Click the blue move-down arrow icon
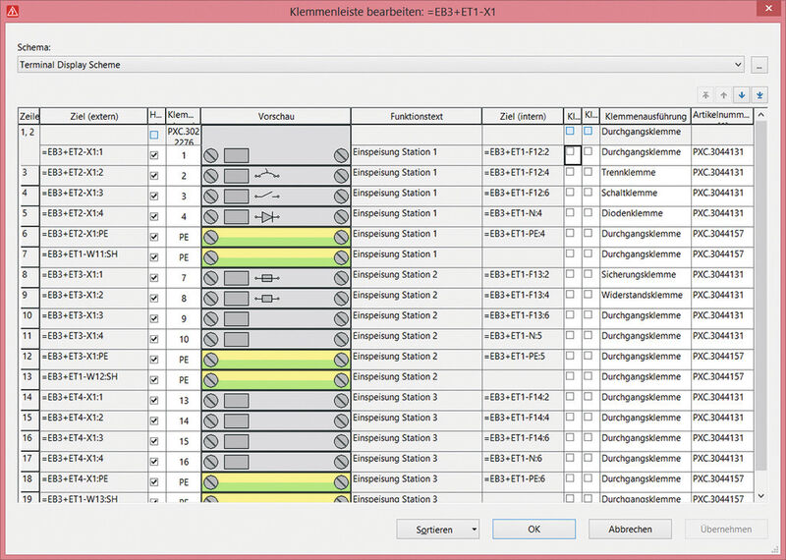Image resolution: width=786 pixels, height=560 pixels. 742,95
